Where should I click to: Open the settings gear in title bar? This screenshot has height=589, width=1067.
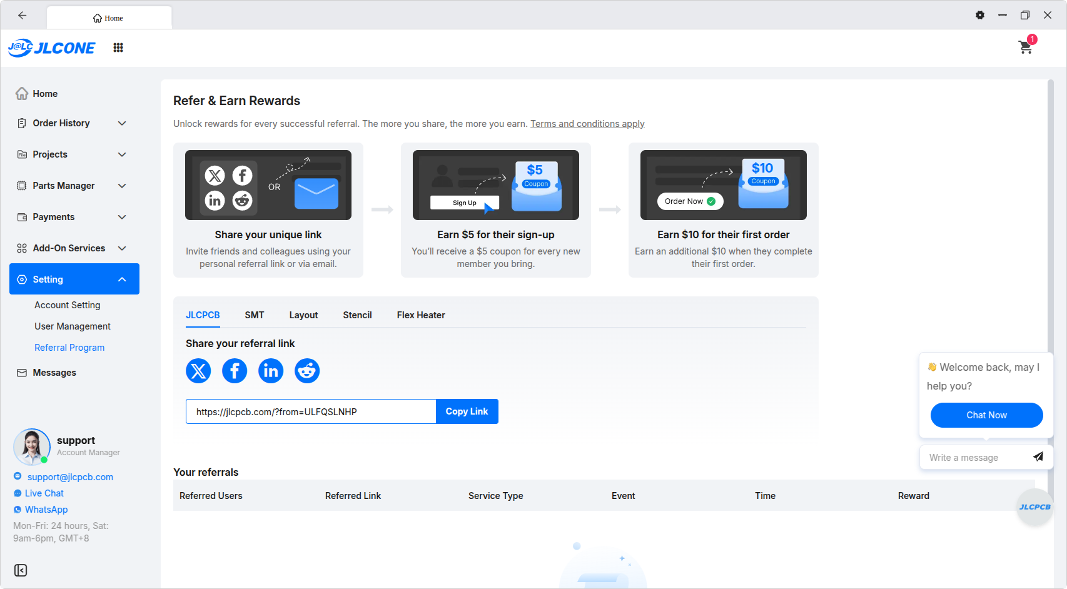(x=980, y=15)
